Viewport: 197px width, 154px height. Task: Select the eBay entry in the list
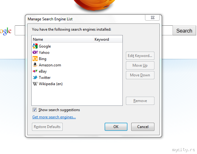77,71
